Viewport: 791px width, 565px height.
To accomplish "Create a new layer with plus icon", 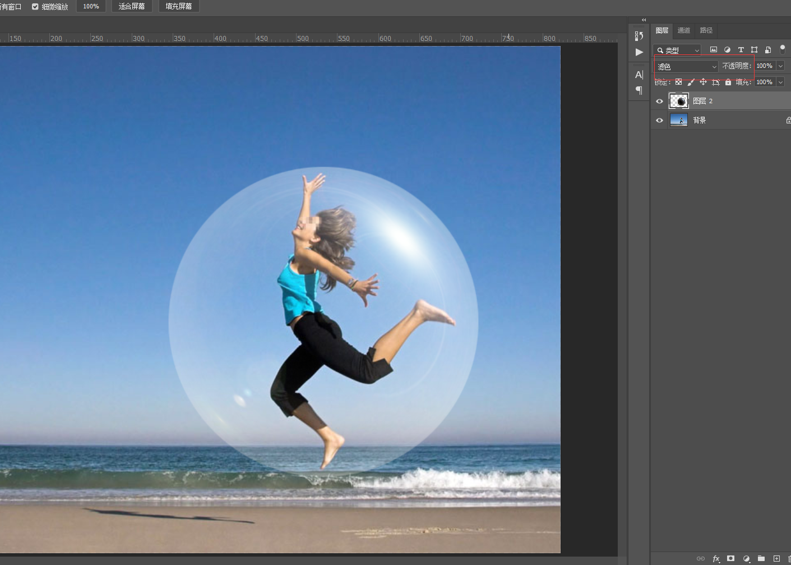I will (x=776, y=558).
